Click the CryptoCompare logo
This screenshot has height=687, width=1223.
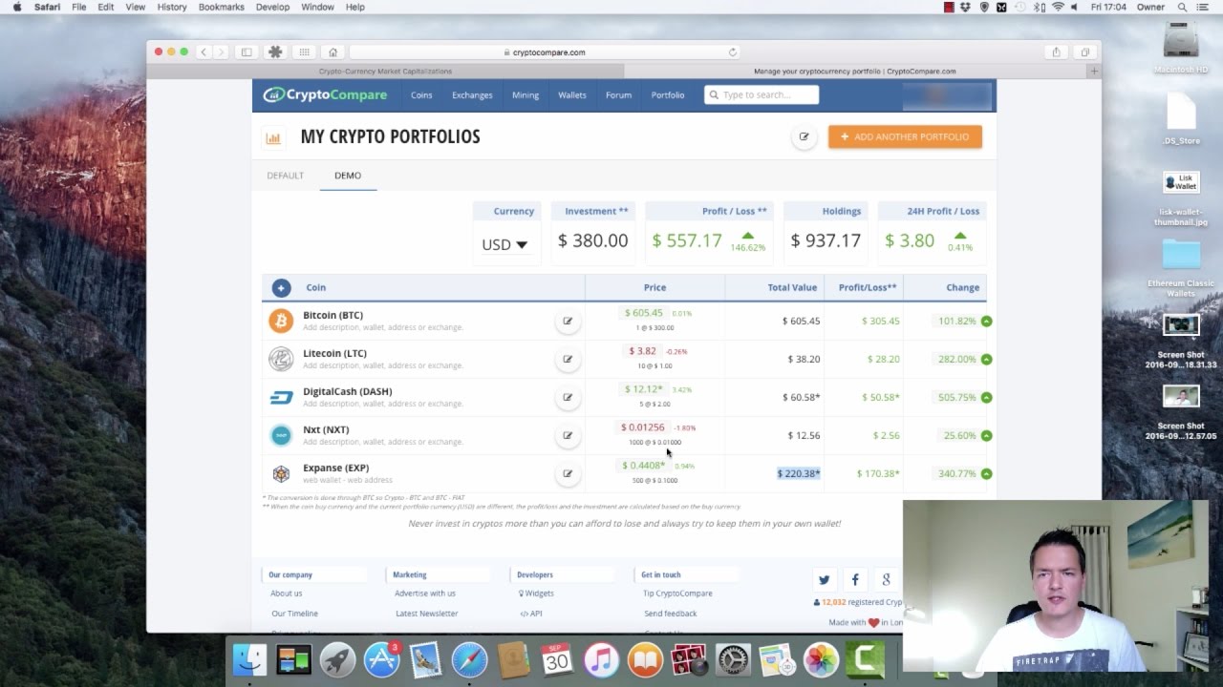click(325, 94)
